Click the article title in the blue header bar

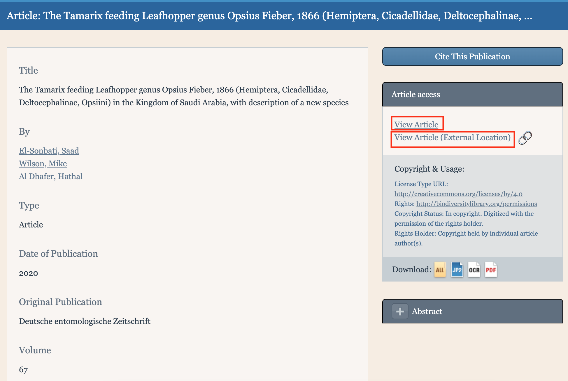coord(269,16)
